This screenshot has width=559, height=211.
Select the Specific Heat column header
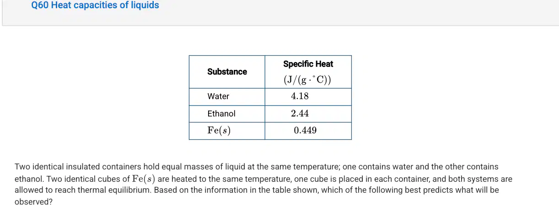308,64
